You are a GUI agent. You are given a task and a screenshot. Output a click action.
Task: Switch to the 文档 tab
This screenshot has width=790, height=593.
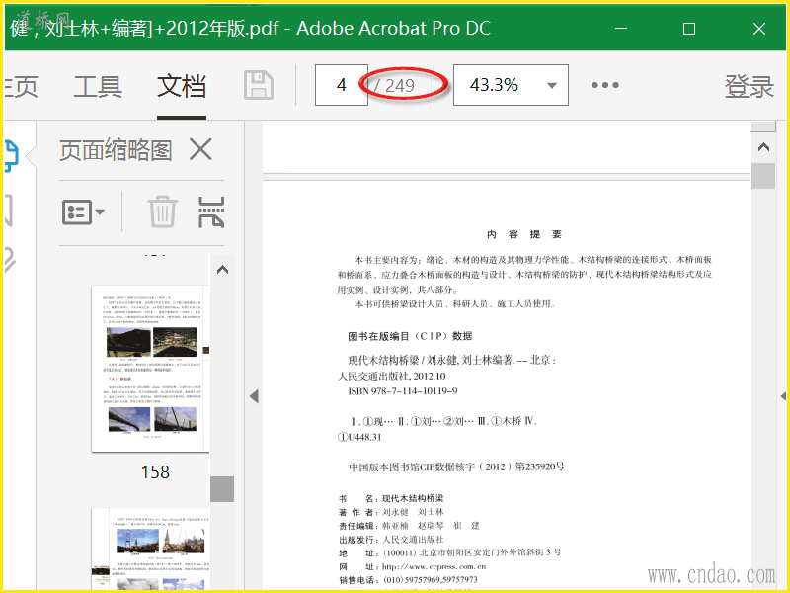pos(182,86)
